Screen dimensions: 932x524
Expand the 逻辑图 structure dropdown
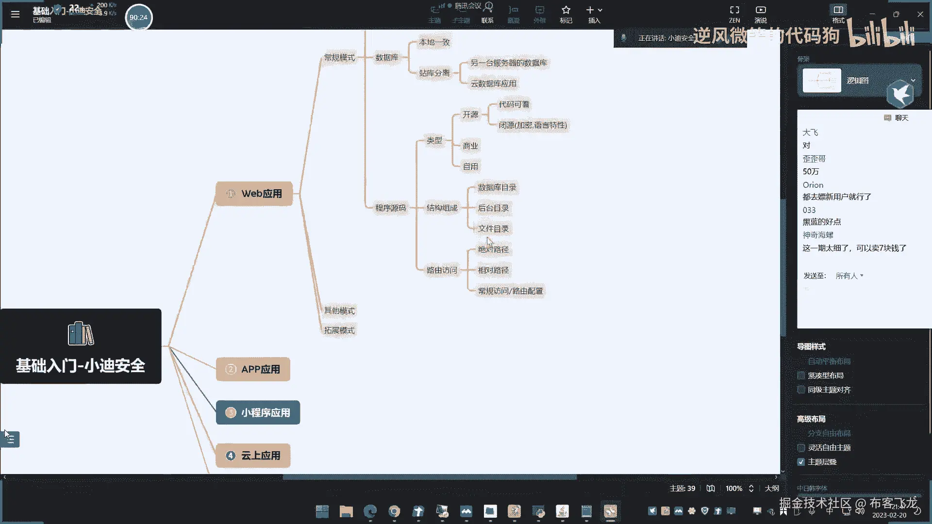click(913, 81)
